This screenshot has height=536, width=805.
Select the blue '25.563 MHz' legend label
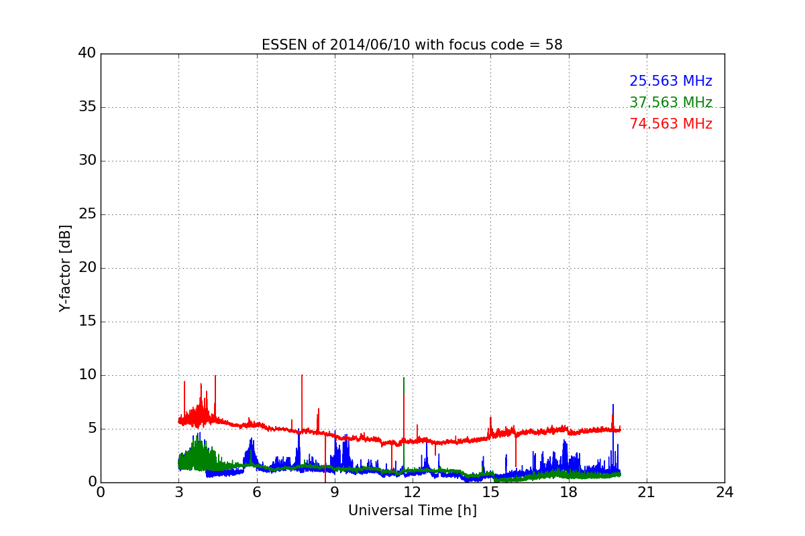click(671, 81)
